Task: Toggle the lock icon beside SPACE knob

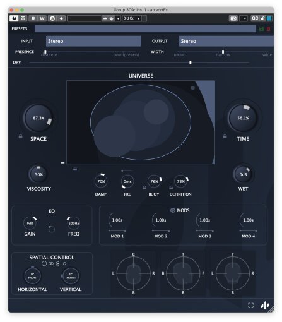Action: point(20,136)
